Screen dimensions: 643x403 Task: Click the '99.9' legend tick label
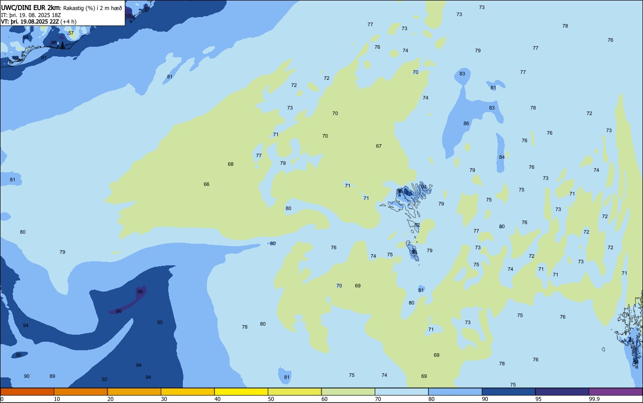point(594,399)
